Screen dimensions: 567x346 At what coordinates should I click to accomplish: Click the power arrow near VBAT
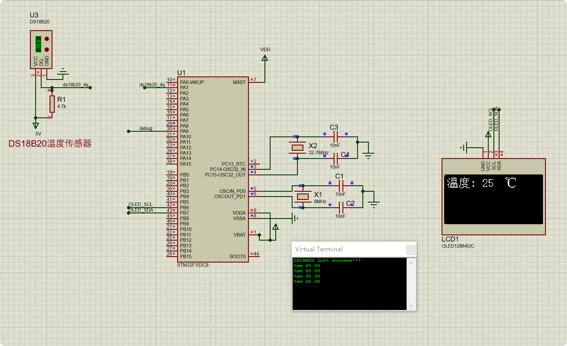(x=275, y=227)
